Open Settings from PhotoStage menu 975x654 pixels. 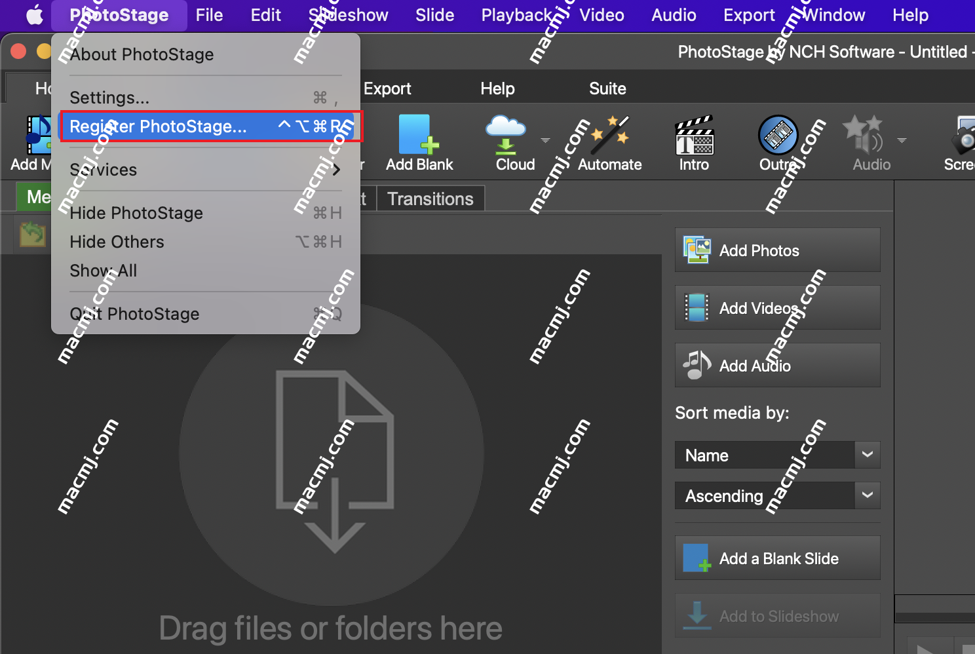click(x=206, y=98)
